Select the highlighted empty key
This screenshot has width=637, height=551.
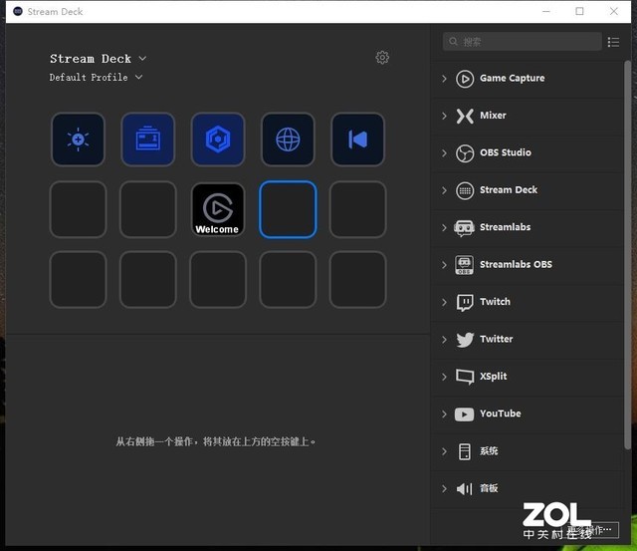[x=288, y=209]
